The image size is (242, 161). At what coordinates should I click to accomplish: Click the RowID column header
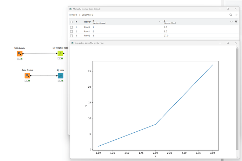tap(87, 22)
